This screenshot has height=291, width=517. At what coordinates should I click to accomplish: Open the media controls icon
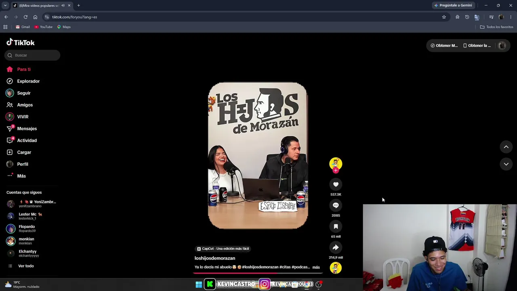coord(491,17)
